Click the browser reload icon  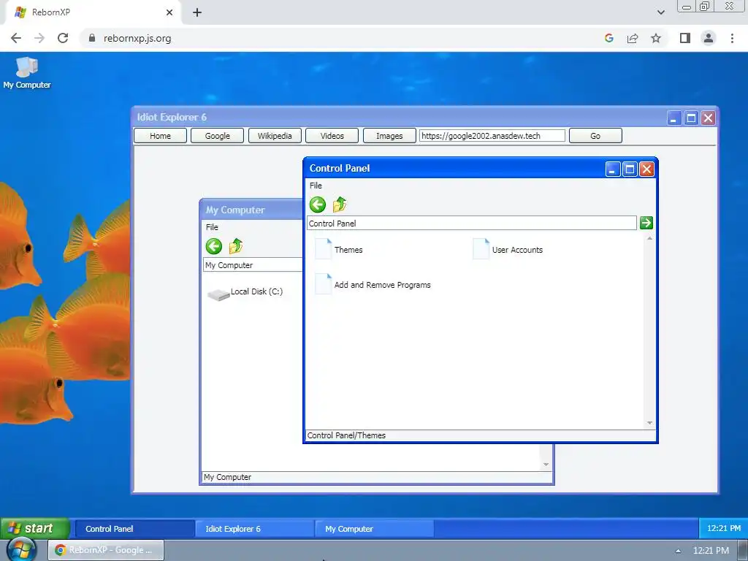(x=63, y=38)
